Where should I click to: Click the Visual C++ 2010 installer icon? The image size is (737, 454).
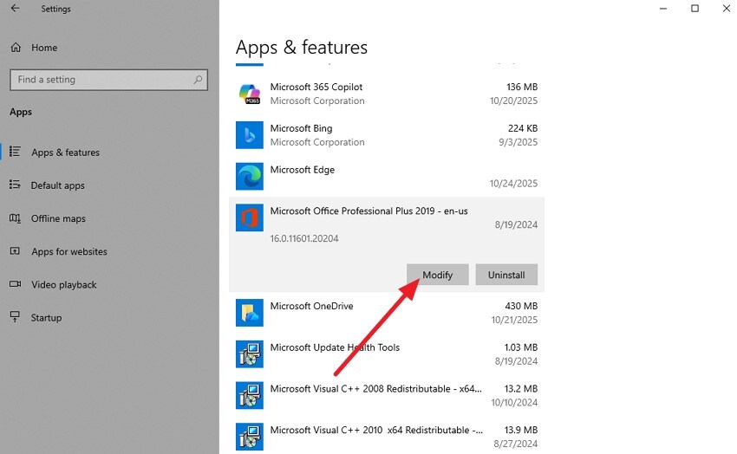point(250,437)
